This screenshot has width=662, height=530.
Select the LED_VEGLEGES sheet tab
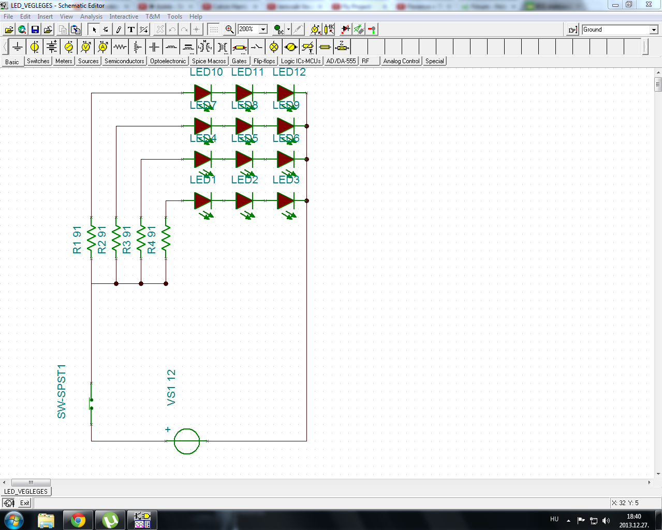26,491
